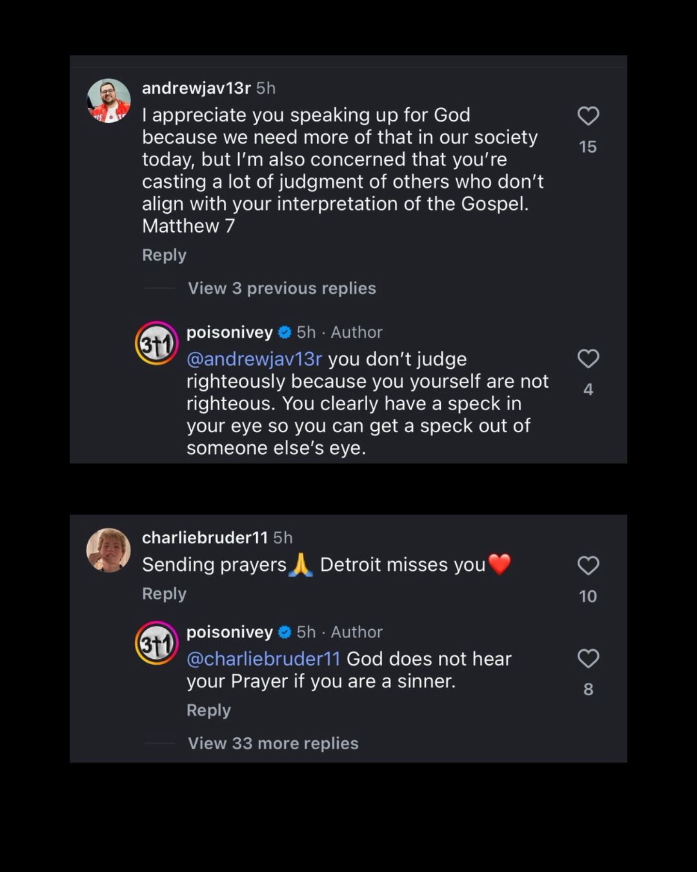Tap the heart on charliebruder11's comment

pyautogui.click(x=588, y=566)
